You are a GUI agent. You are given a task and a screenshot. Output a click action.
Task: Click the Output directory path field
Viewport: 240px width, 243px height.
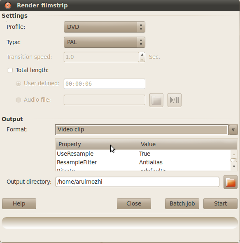point(137,182)
